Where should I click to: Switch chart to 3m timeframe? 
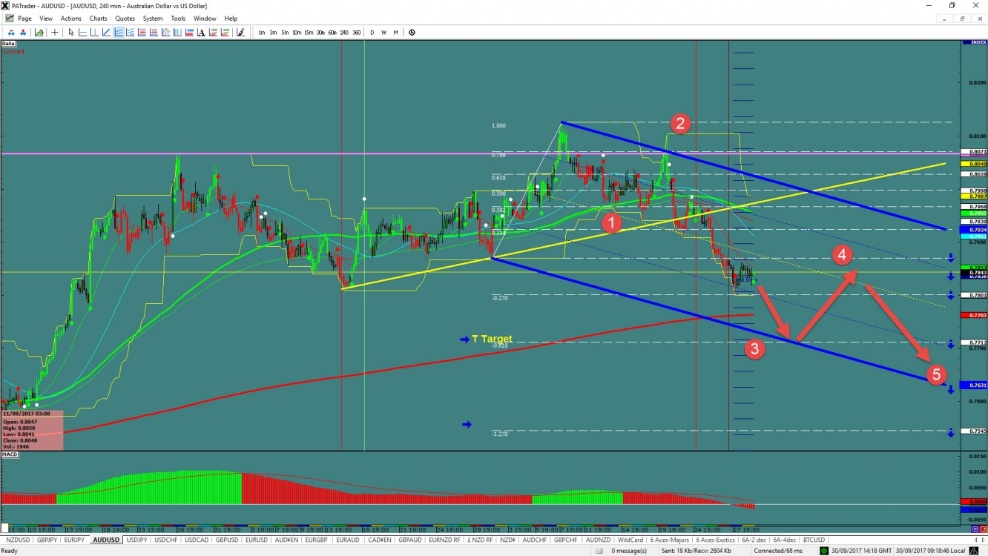point(273,32)
